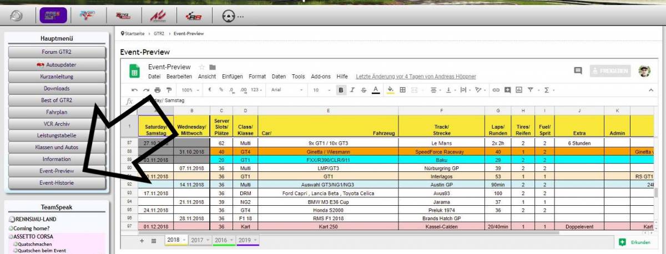Open the 'Letzte Änderung' revision history link
This screenshot has width=666, height=254.
click(415, 77)
